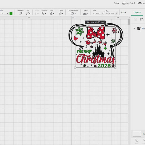Toggle the size aspect ratio lock
This screenshot has width=145, height=145.
(107, 11)
